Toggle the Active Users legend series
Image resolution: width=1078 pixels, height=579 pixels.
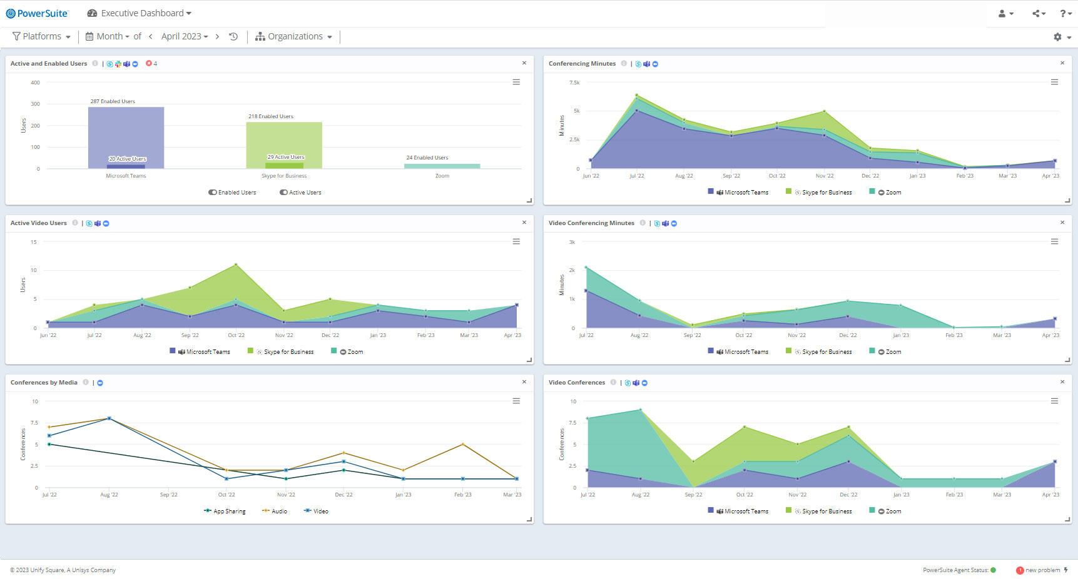click(301, 193)
